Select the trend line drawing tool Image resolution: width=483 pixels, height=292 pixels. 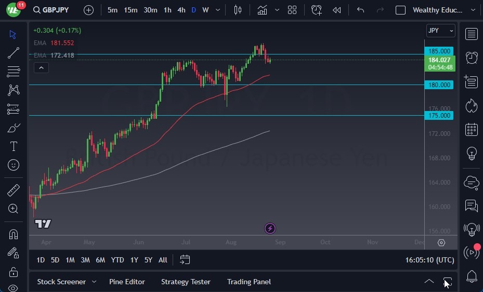(14, 52)
